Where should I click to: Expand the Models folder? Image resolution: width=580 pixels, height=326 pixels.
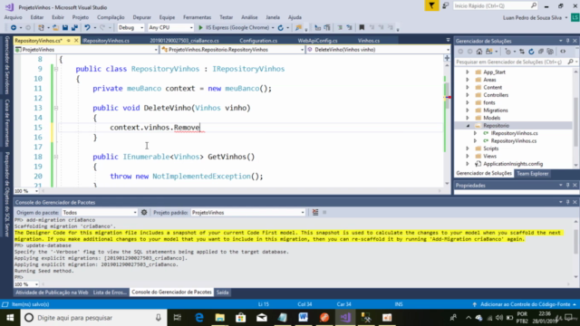(468, 118)
